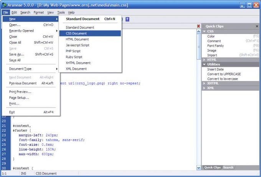Open Page Setup... from File menu
The image size is (261, 177).
click(x=31, y=98)
